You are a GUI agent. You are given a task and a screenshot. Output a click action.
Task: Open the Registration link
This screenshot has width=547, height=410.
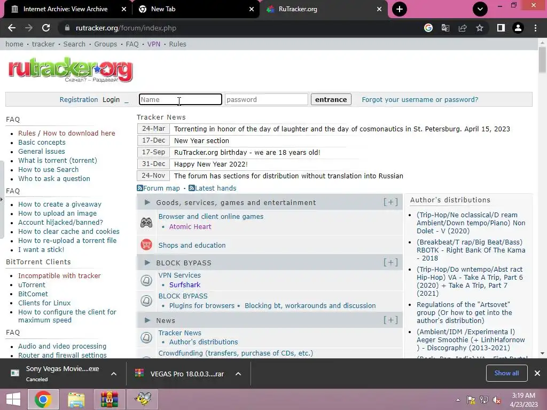(79, 99)
